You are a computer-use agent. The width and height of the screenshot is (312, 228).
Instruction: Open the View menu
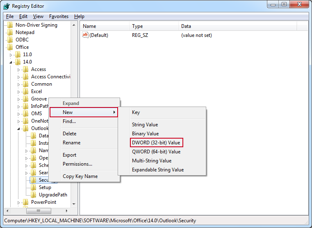click(x=38, y=16)
